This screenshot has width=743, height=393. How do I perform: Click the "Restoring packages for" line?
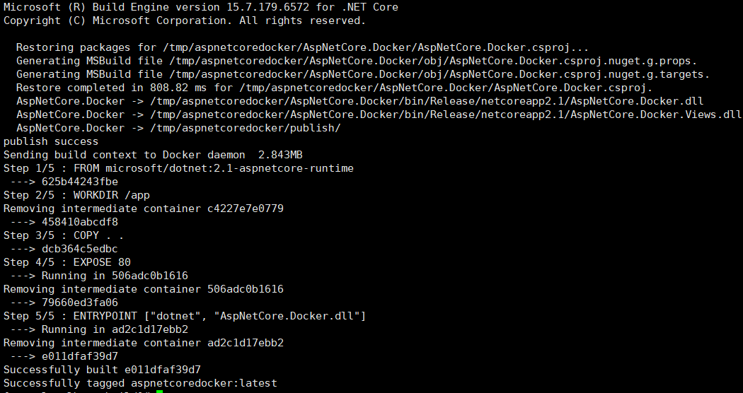[302, 47]
